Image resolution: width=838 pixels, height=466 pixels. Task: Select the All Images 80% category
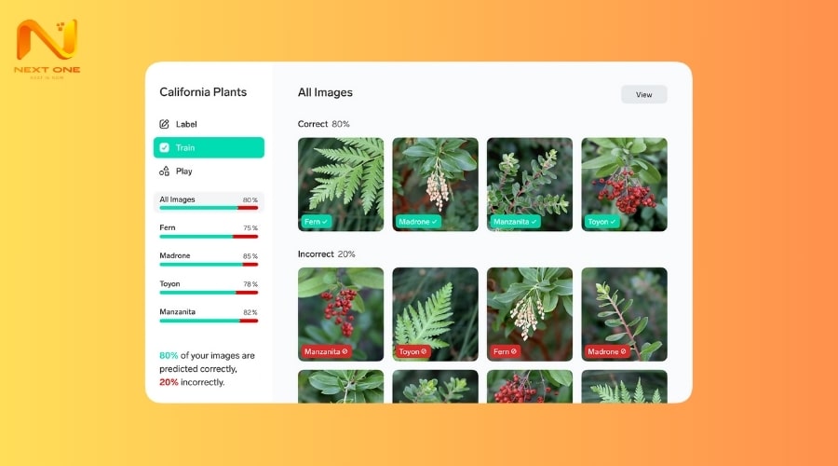[x=209, y=202]
